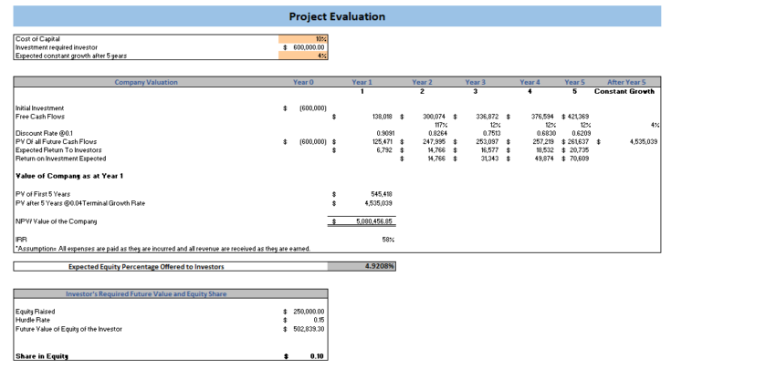Click the After Year 5 column header
Viewport: 776px width, 369px height.
[626, 82]
